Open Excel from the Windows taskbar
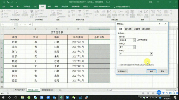179x100 pixels. click(61, 97)
